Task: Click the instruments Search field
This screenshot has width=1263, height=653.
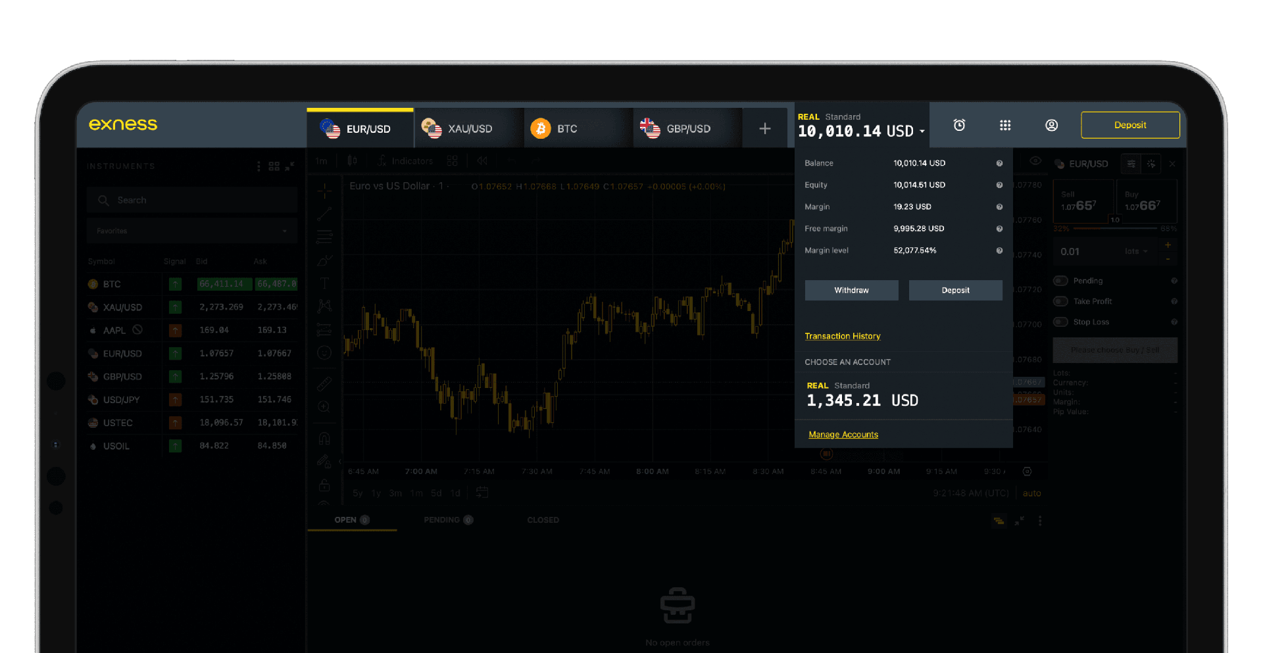Action: (192, 200)
